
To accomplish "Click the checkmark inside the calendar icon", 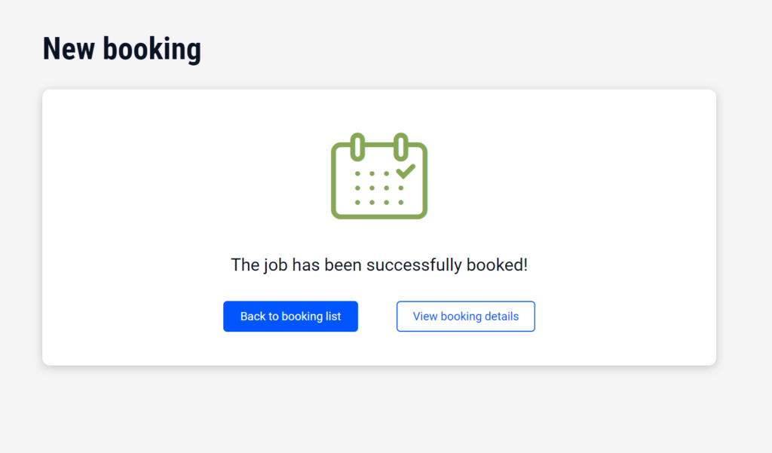I will point(405,170).
